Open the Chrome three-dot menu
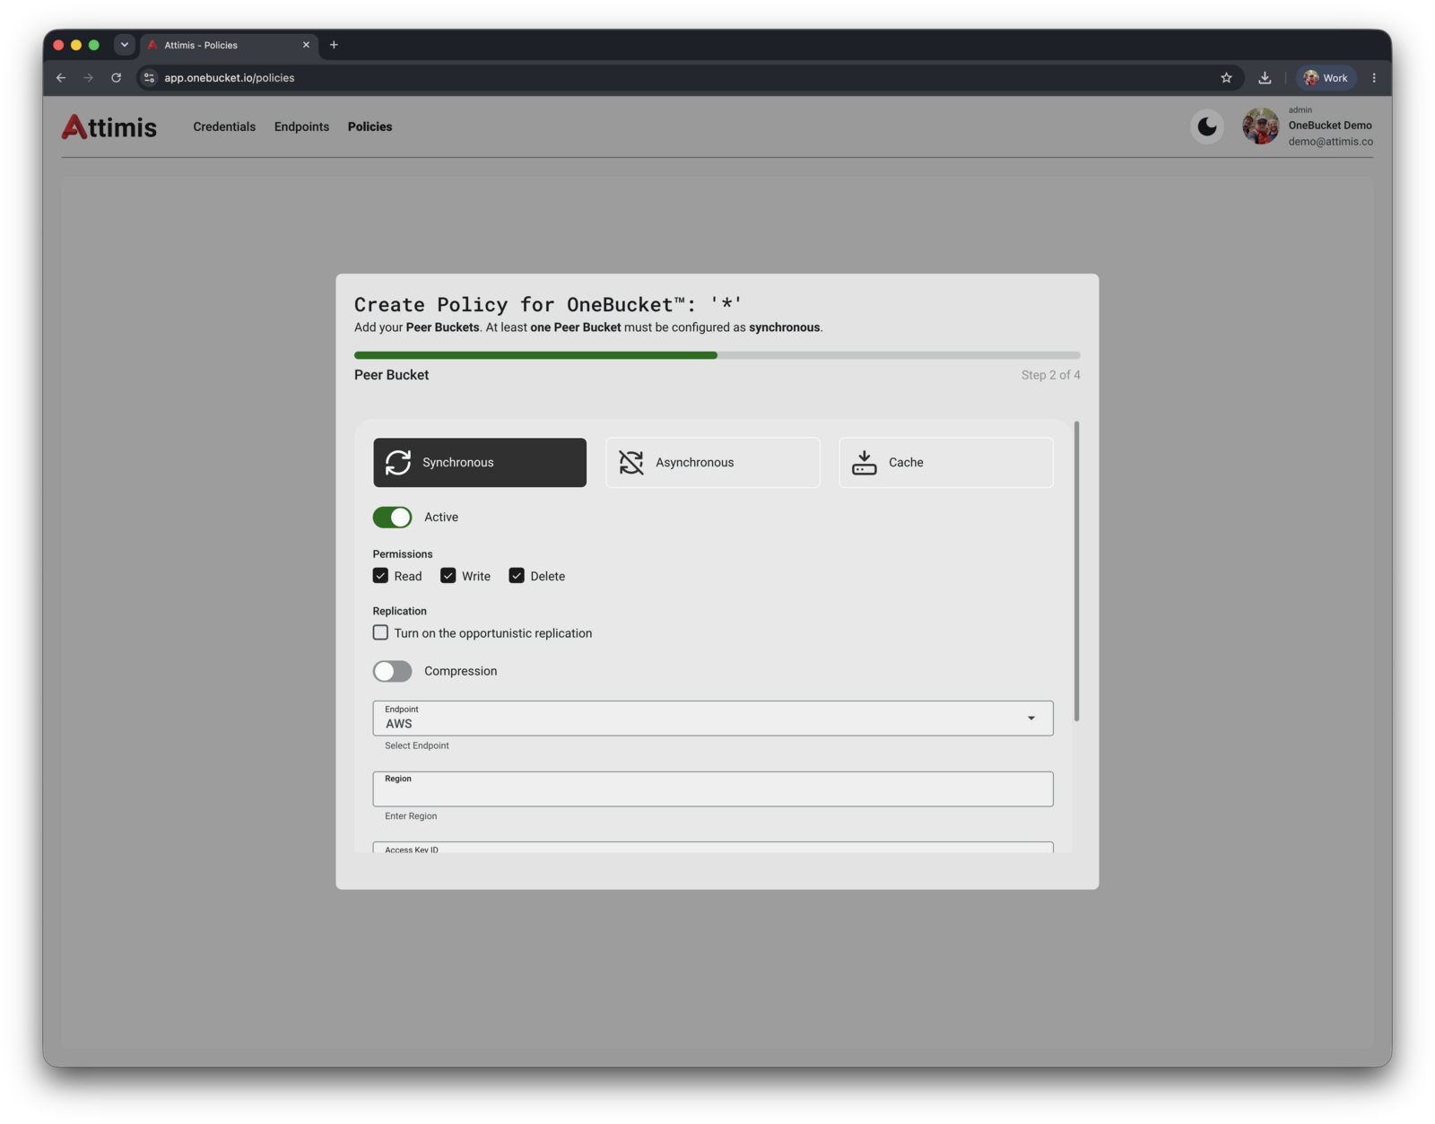Screen dimensions: 1435x1124 (1373, 78)
